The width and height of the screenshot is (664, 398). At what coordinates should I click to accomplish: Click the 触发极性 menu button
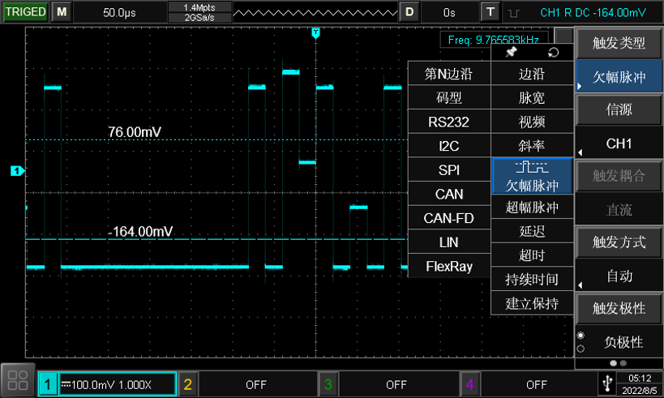(x=619, y=308)
